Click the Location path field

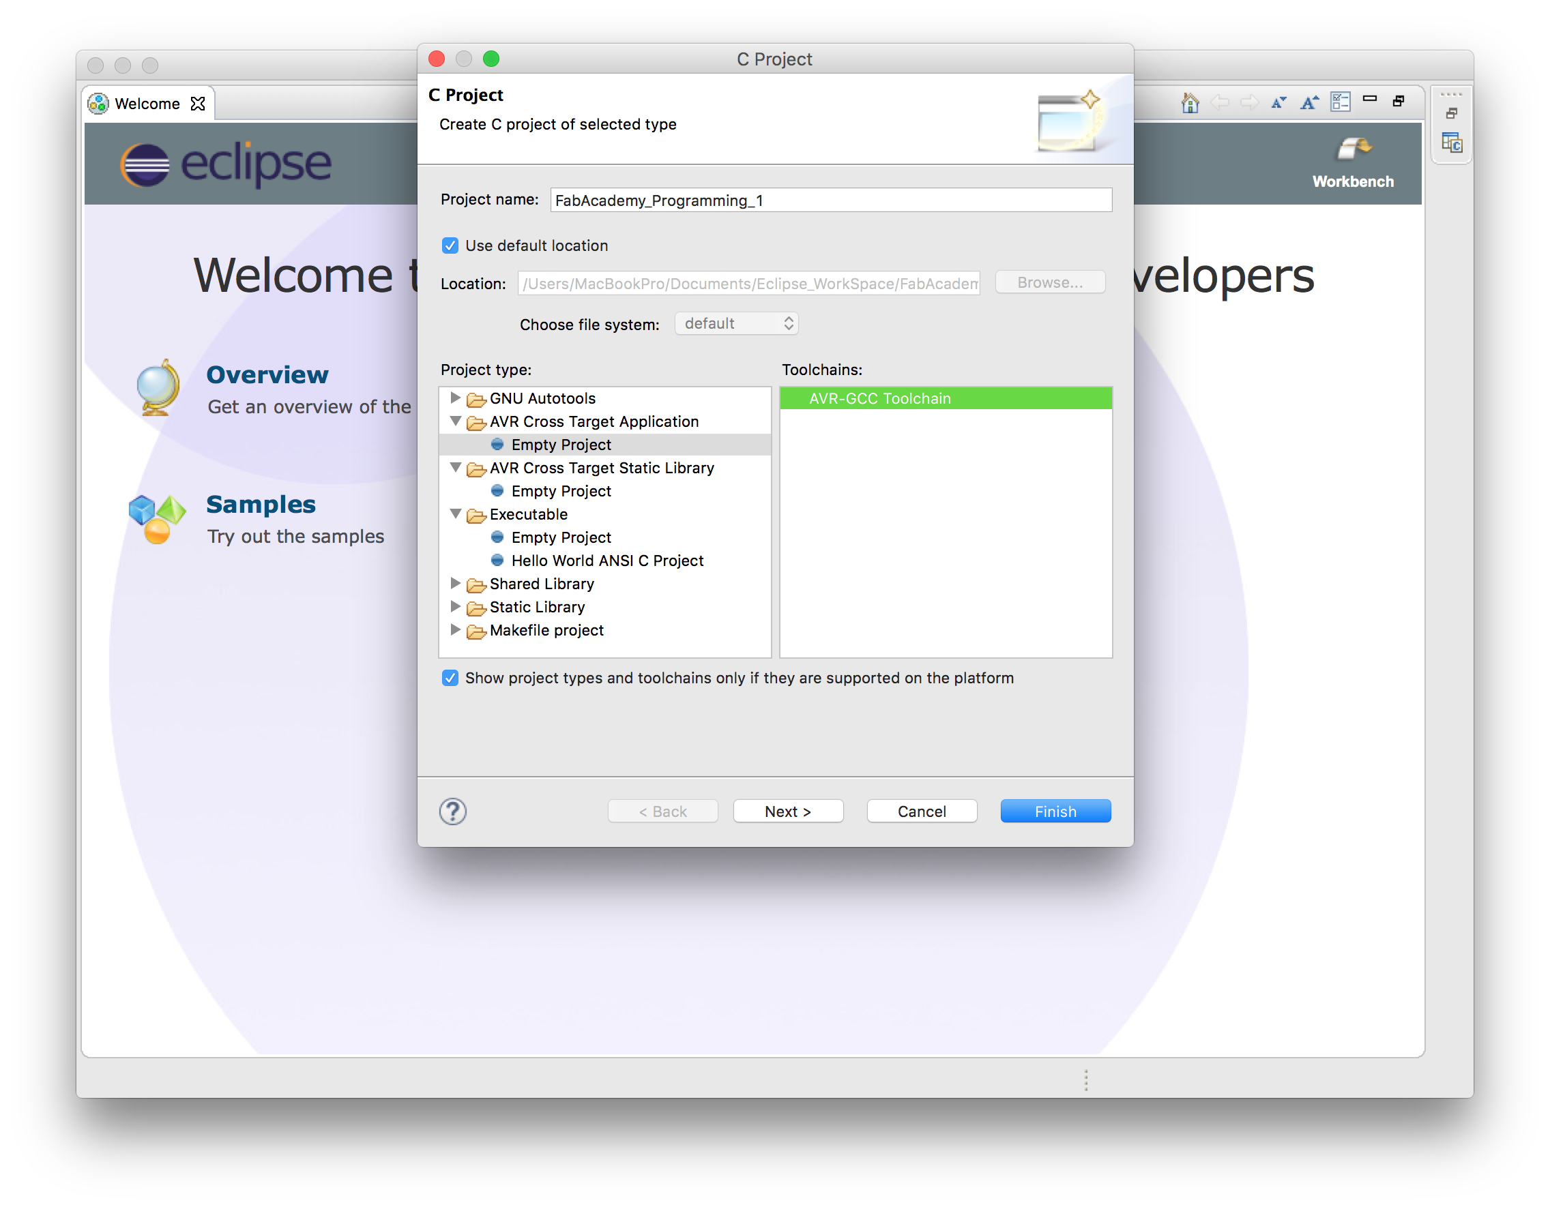748,284
